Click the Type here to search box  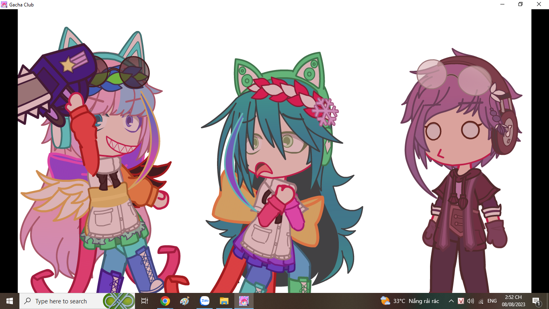60,301
